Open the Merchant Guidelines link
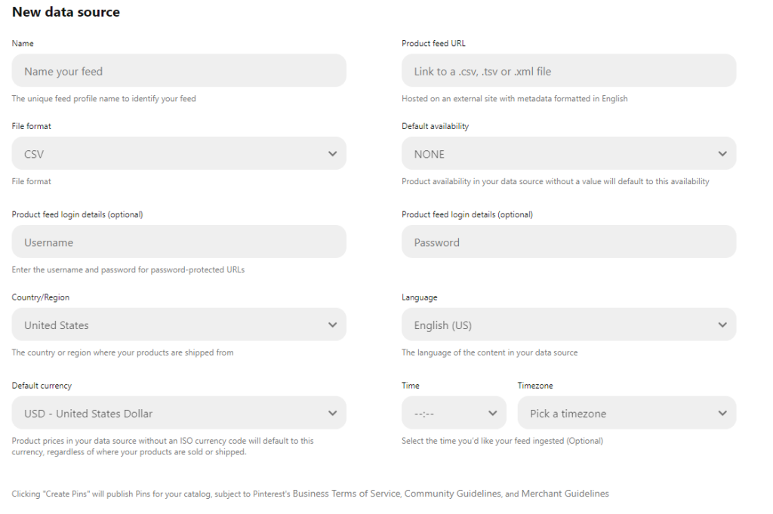The image size is (773, 514). click(565, 494)
